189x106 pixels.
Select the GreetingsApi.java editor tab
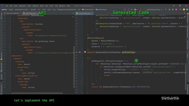tap(84, 13)
